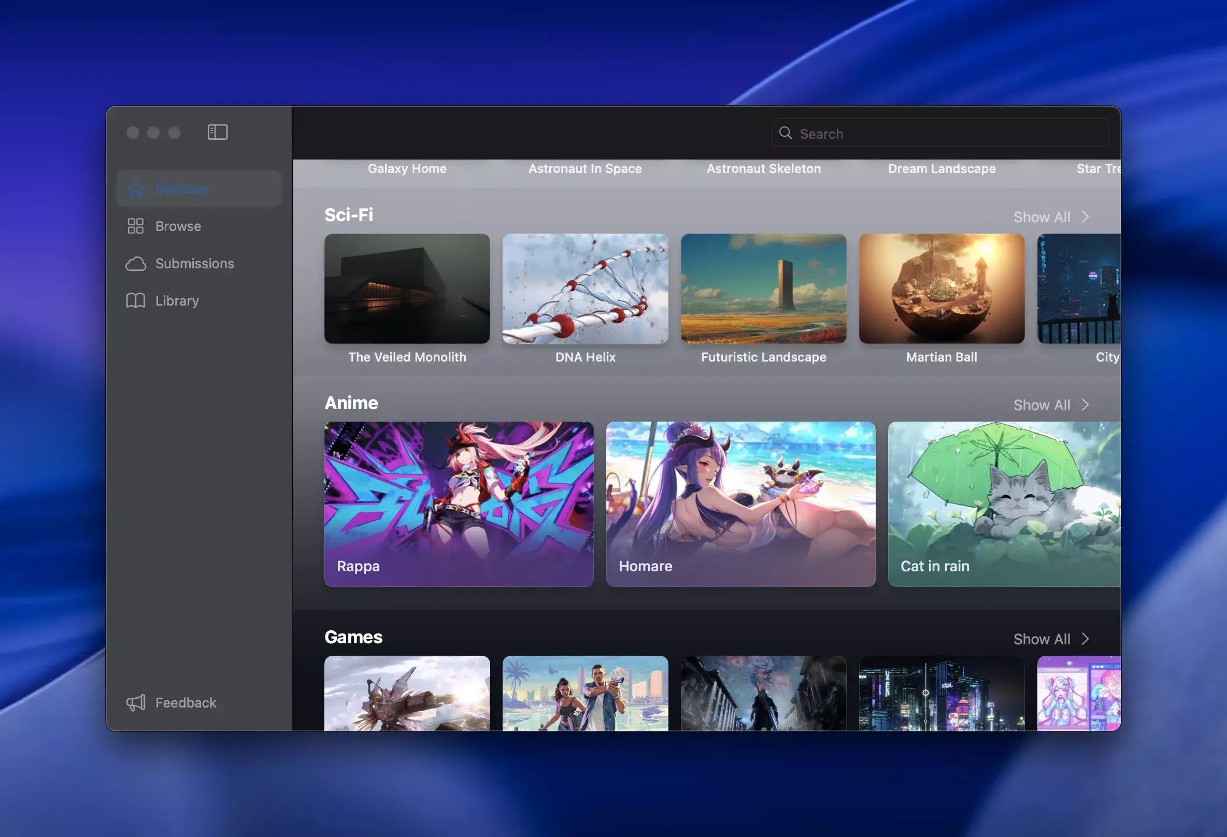Screen dimensions: 1227x837
Task: Click the Submissions cloud icon
Action: coord(136,264)
